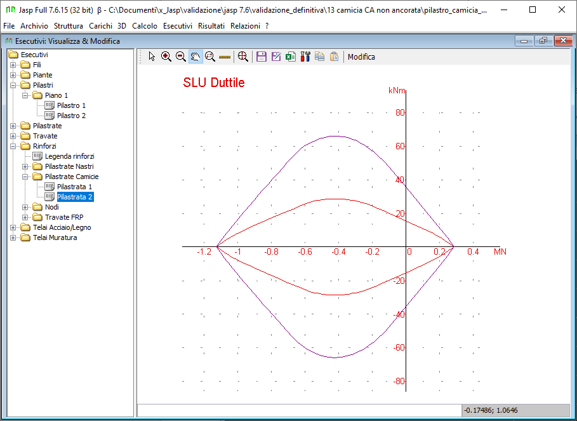This screenshot has height=421, width=577.
Task: Open Legenda rinforzi drawing
Action: 70,156
